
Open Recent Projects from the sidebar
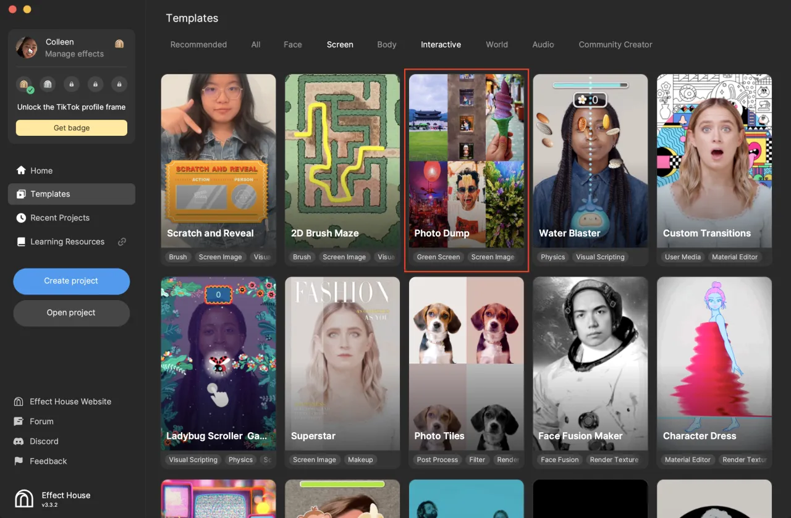pos(59,217)
